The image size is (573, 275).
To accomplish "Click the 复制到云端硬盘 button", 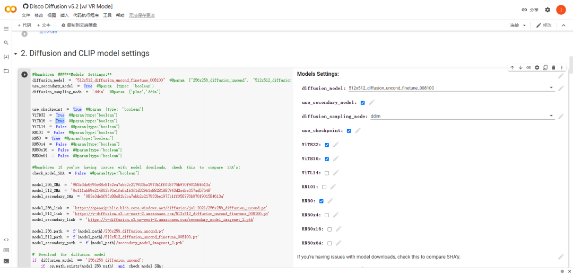I will coord(79,25).
